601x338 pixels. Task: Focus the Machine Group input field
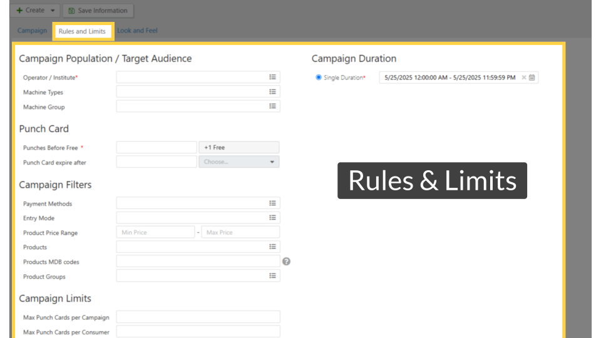tap(198, 106)
